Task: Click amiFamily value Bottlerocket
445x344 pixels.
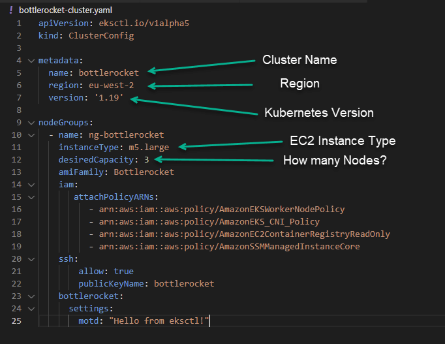Action: pos(144,172)
